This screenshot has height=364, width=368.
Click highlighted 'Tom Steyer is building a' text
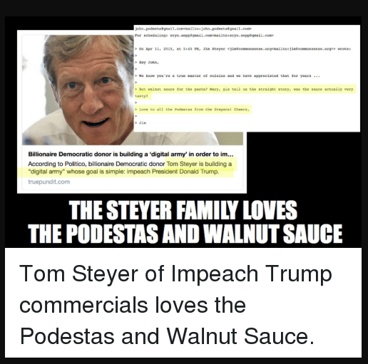click(199, 164)
